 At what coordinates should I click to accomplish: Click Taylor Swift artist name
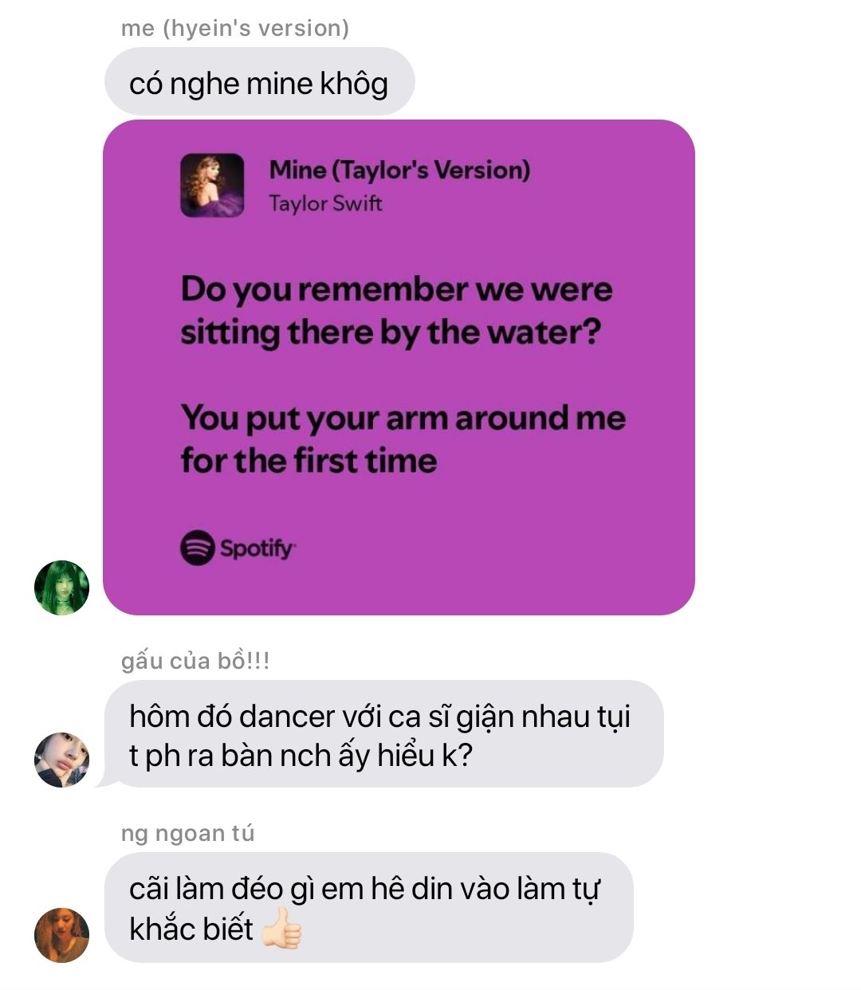point(325,203)
